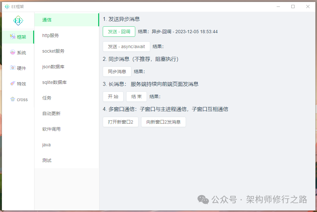
Task: Select the 系统 label in sidebar
Action: pos(21,53)
